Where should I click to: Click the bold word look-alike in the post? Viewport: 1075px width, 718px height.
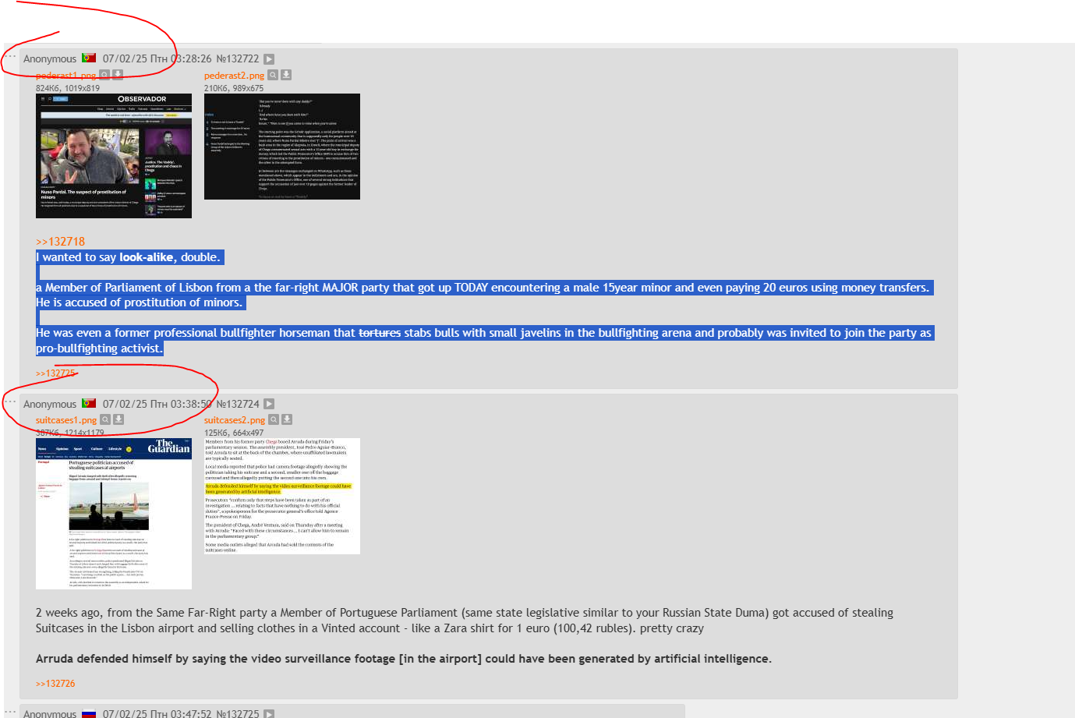147,257
